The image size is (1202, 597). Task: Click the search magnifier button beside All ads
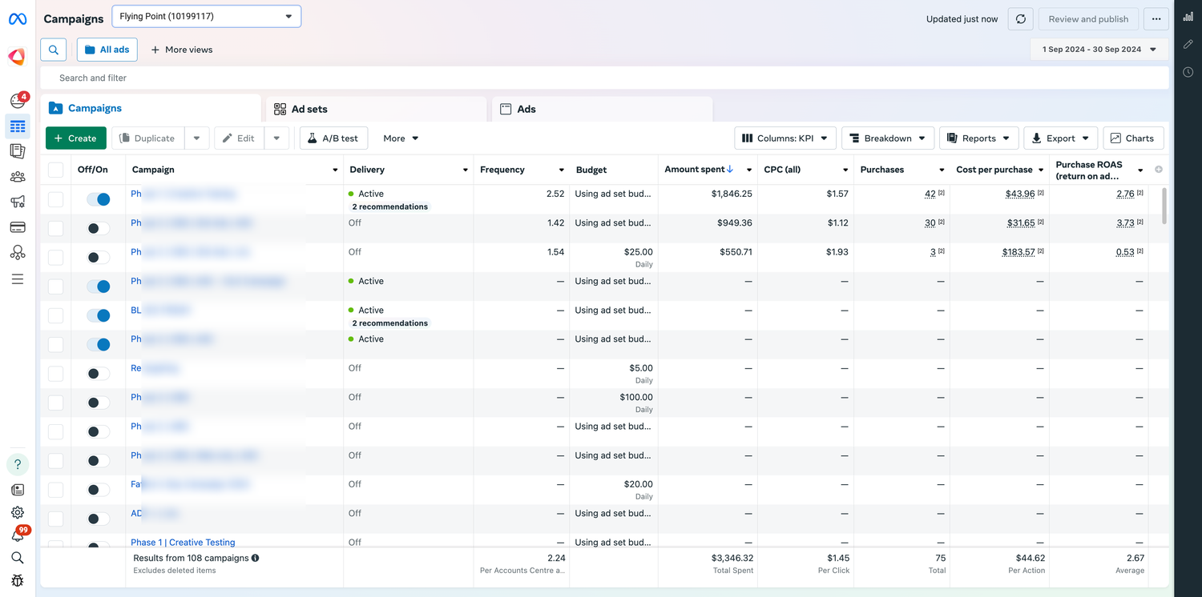(54, 50)
